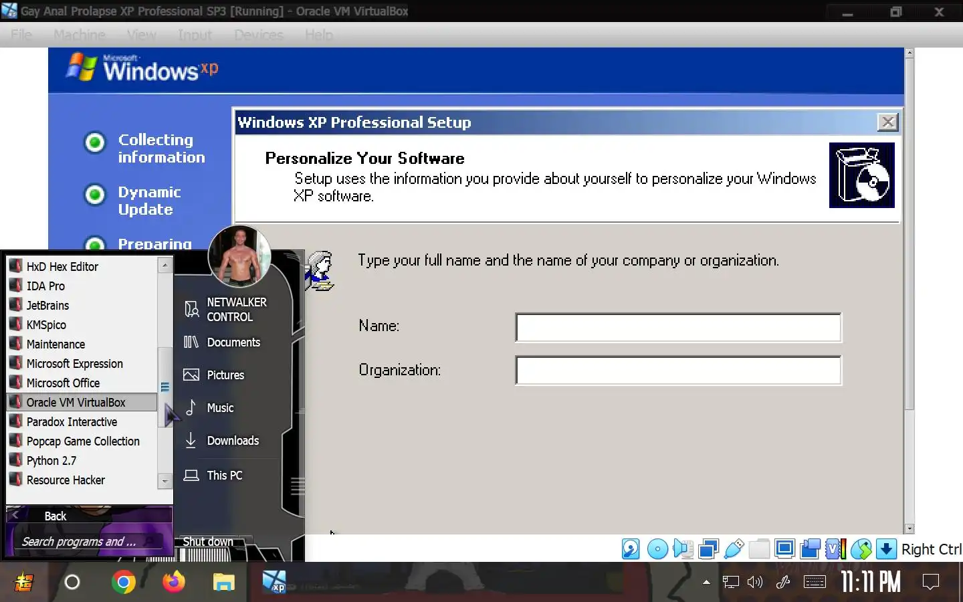Click the 11:11 PM taskbar clock
The height and width of the screenshot is (602, 963).
[870, 582]
